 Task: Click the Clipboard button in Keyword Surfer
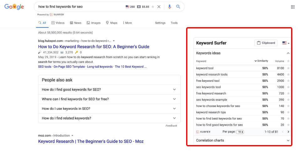[266, 43]
